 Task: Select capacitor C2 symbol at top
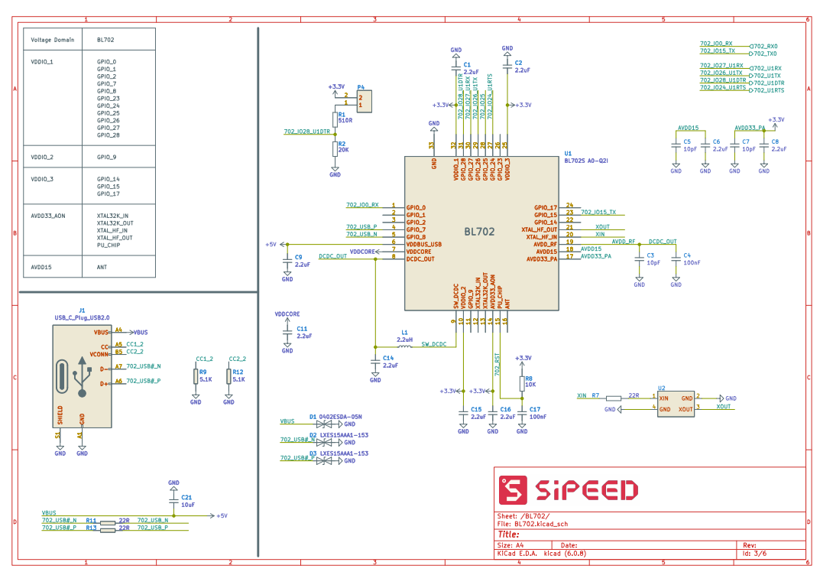(x=507, y=66)
